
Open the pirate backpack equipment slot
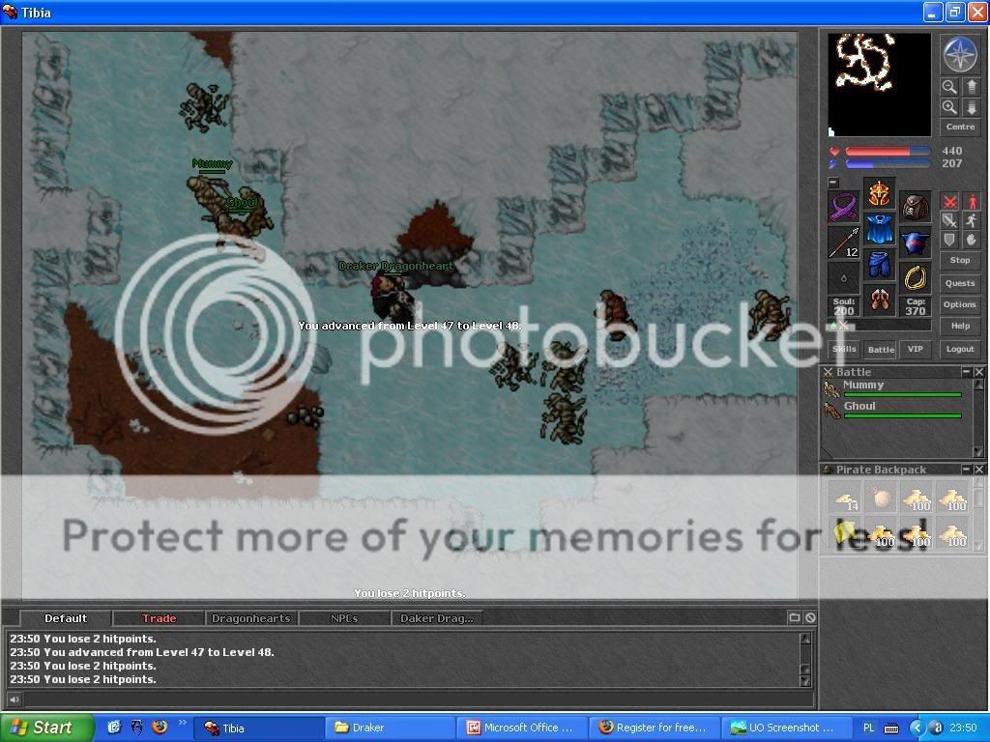coord(915,207)
